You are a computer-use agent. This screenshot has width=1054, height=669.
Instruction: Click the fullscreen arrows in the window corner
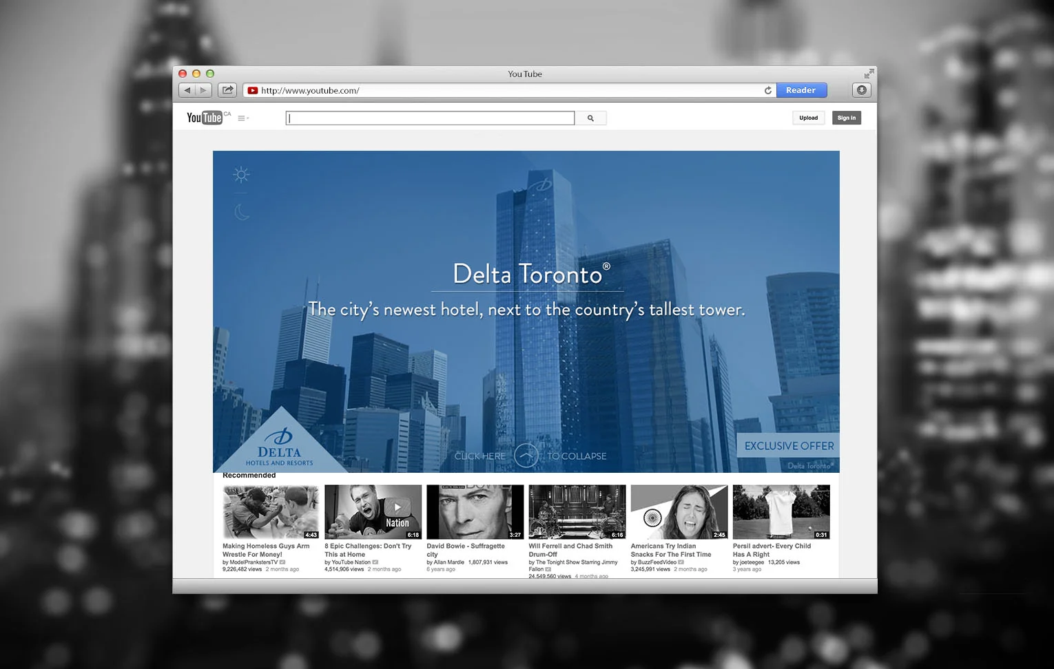pos(869,74)
